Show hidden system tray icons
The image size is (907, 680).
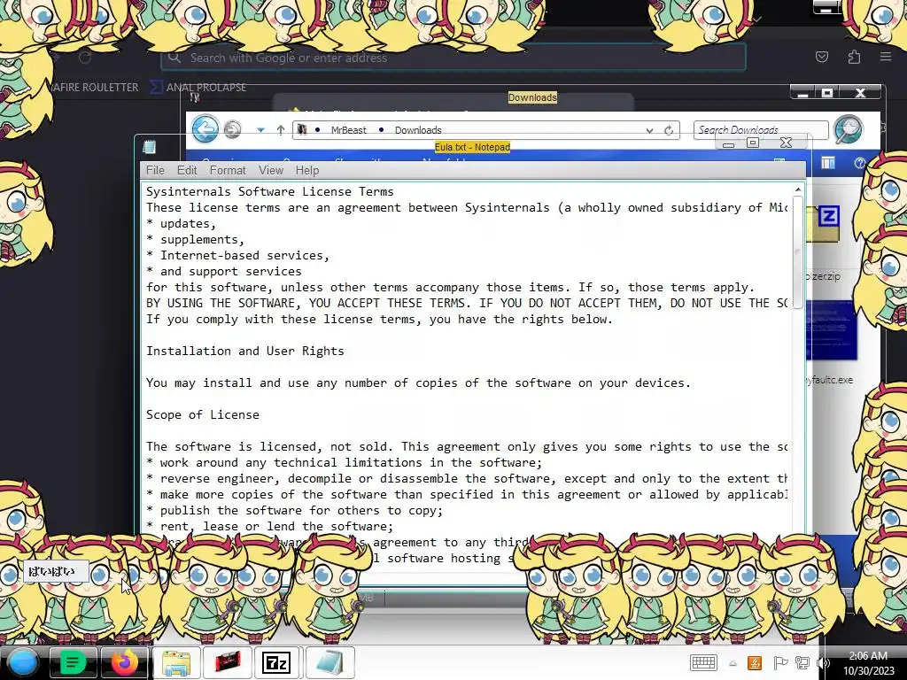(x=733, y=663)
